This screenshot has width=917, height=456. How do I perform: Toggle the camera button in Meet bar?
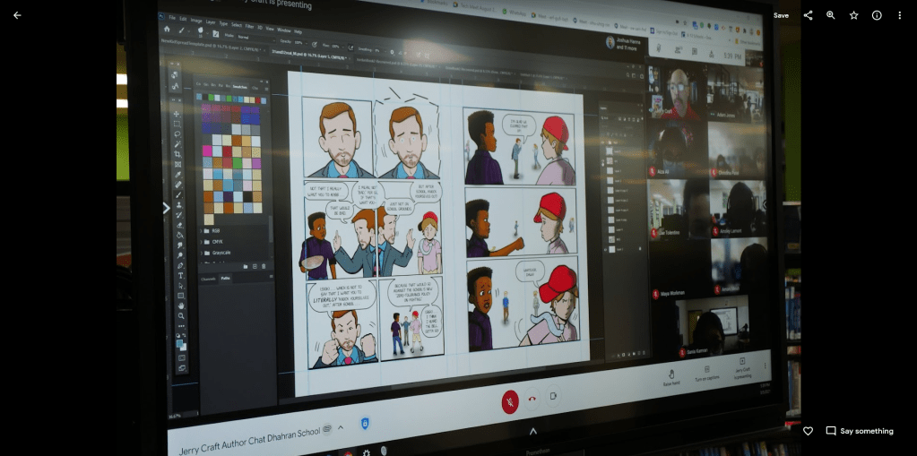point(553,397)
